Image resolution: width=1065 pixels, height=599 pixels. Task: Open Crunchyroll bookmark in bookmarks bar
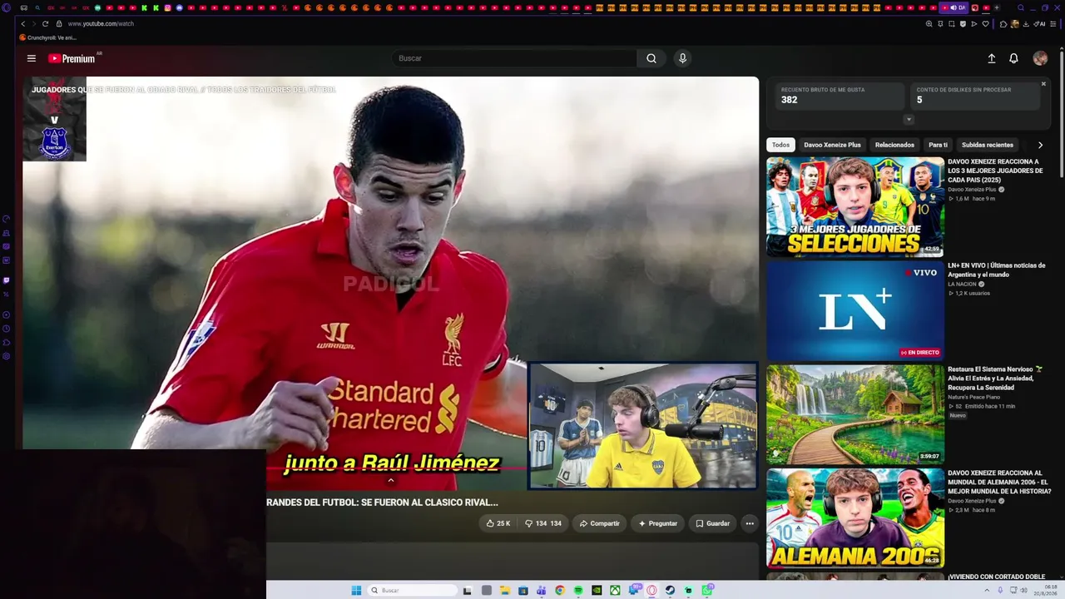47,37
